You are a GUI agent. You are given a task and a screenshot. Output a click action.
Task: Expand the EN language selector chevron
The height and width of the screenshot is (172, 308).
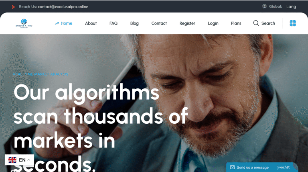(x=29, y=160)
